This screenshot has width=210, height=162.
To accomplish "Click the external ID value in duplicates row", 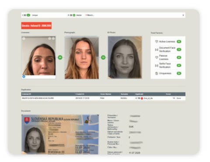I will point(38,98).
